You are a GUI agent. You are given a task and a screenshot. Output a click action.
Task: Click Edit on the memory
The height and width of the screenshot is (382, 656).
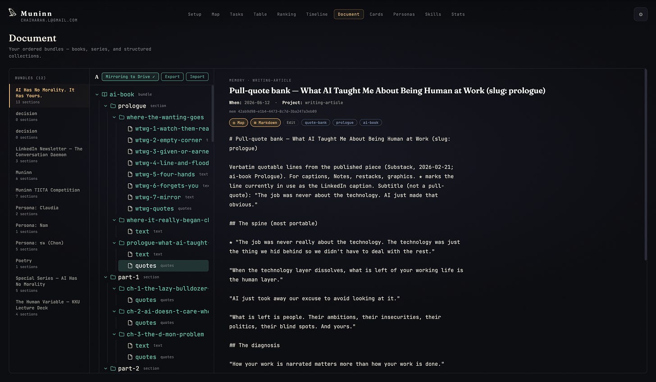[x=291, y=123]
